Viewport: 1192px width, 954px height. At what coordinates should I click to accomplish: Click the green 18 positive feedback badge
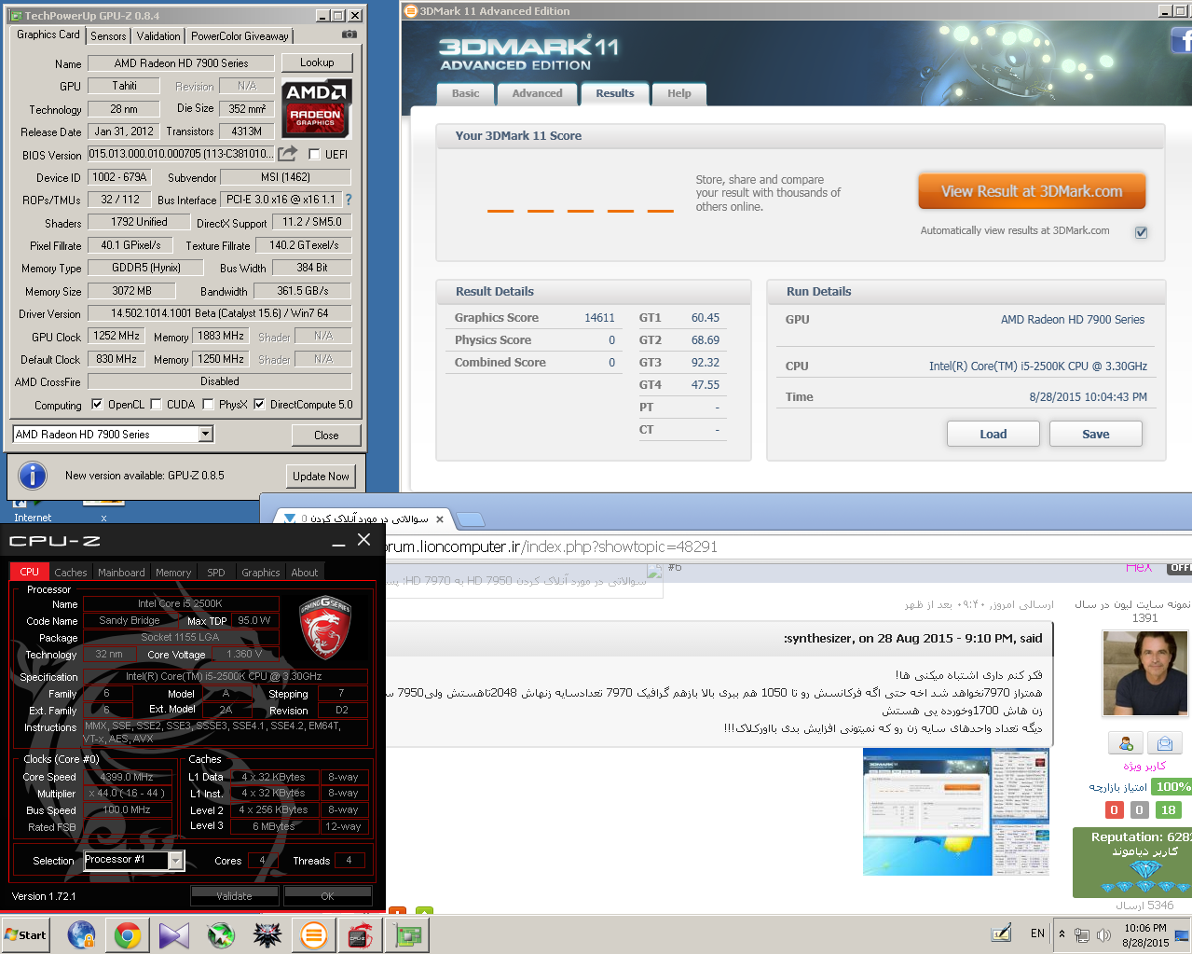click(1168, 810)
